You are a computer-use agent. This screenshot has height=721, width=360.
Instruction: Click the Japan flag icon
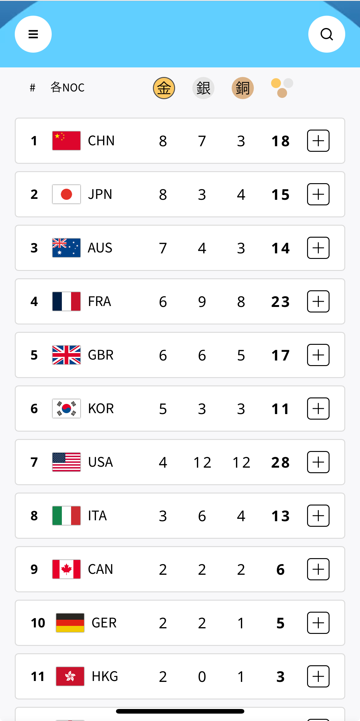pyautogui.click(x=66, y=194)
